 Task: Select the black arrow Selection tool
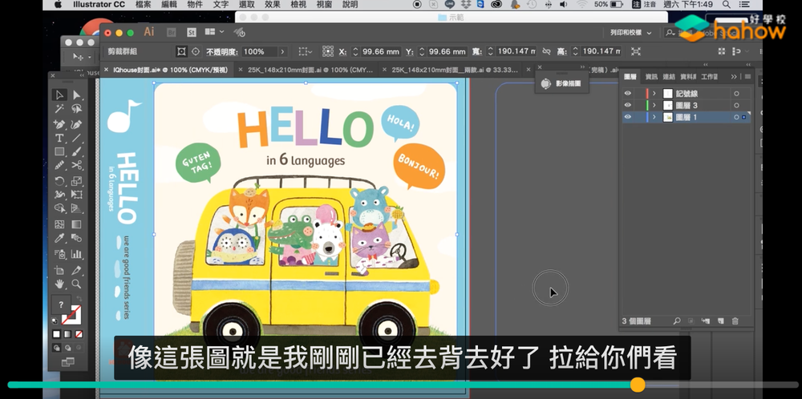click(59, 95)
